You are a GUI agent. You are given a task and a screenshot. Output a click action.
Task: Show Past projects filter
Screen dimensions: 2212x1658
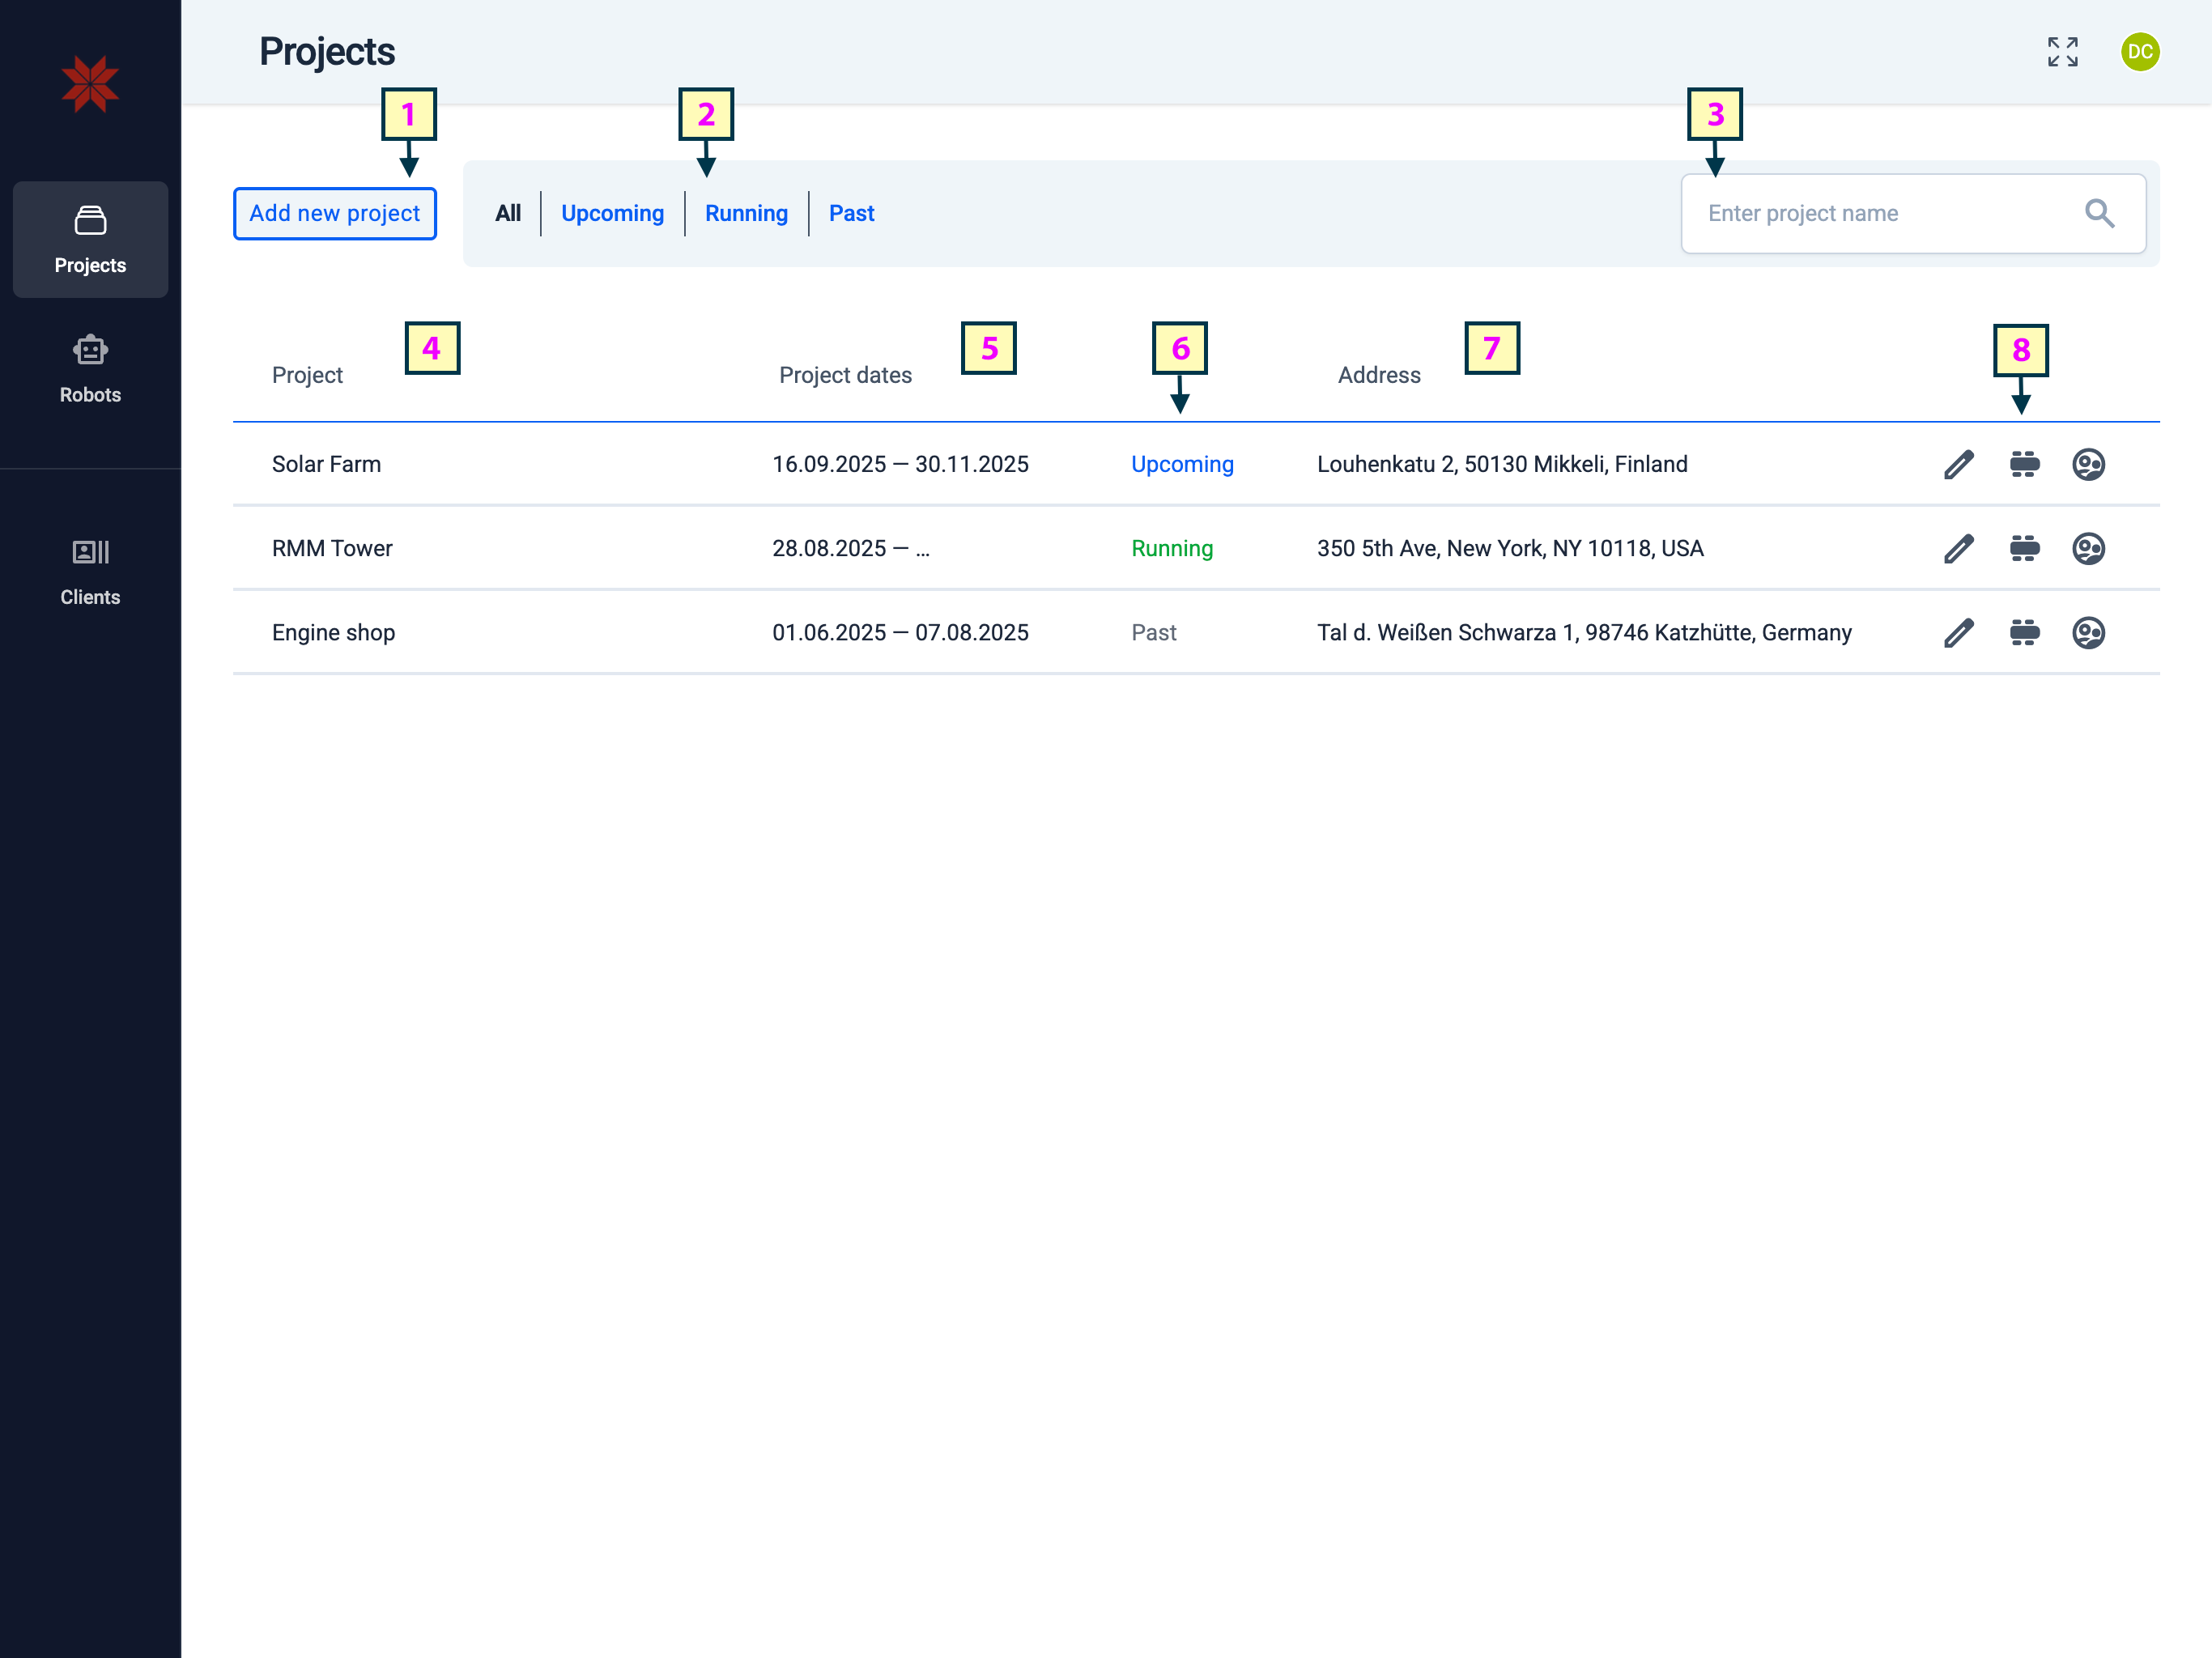point(851,213)
